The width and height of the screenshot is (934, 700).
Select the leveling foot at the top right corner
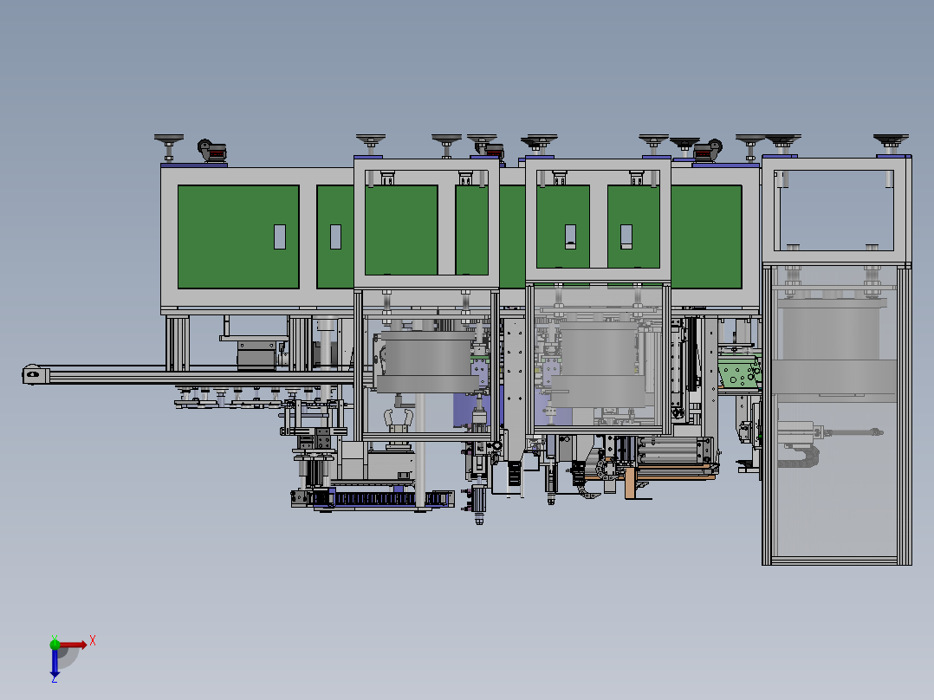[x=891, y=143]
